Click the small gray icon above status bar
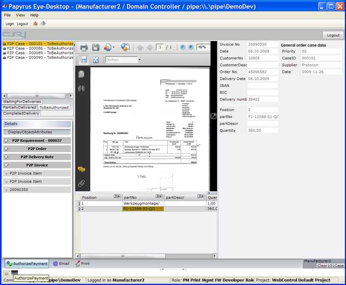Viewport: 346px width, 285px height. click(x=6, y=274)
